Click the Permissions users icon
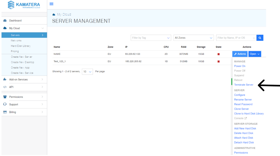Image resolution: width=280 pixels, height=156 pixels. pos(5,97)
